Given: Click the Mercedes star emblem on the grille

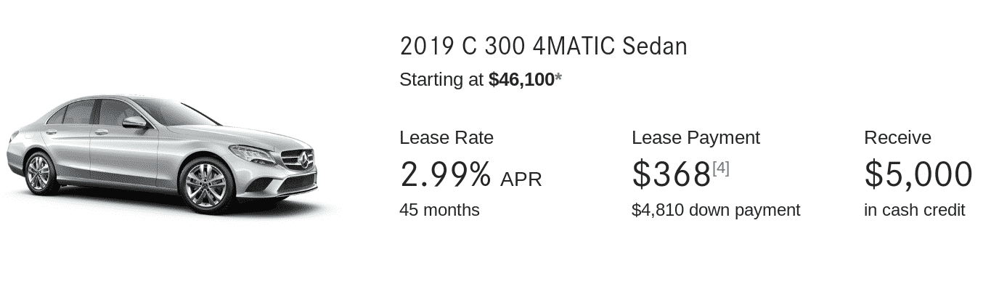Looking at the screenshot, I should tap(303, 159).
